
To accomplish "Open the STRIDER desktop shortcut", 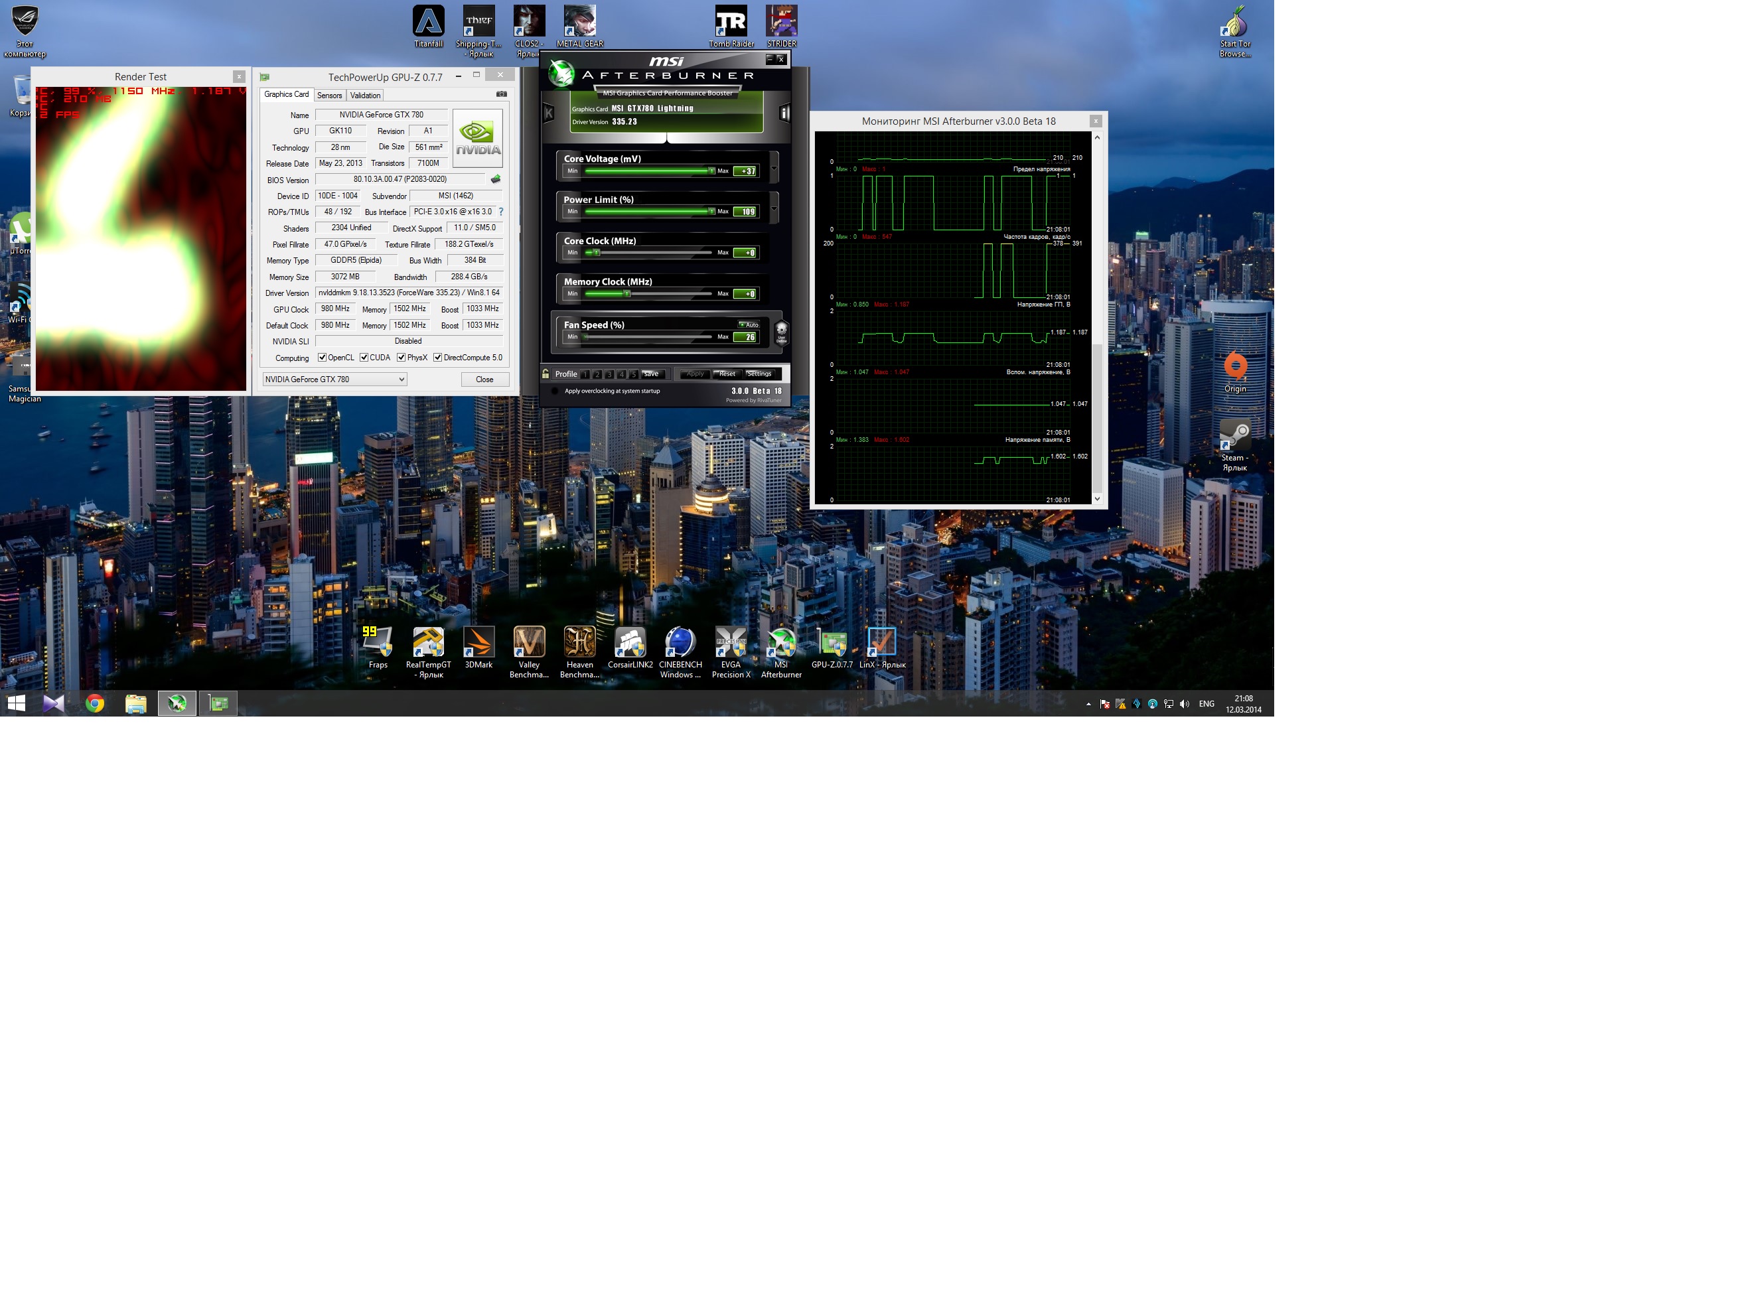I will coord(781,27).
